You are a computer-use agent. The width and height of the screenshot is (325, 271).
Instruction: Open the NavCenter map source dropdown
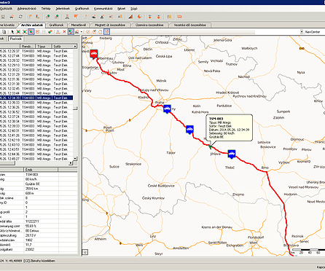coord(302,32)
